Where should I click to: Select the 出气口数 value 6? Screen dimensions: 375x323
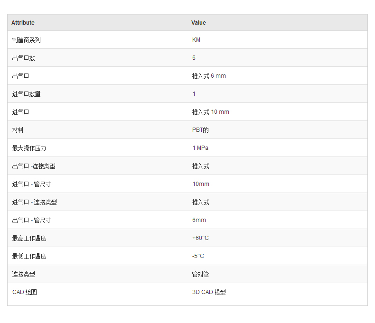pos(194,58)
